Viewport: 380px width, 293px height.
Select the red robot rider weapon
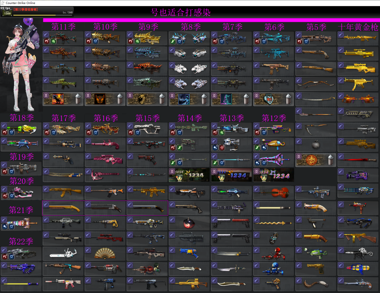(x=273, y=254)
